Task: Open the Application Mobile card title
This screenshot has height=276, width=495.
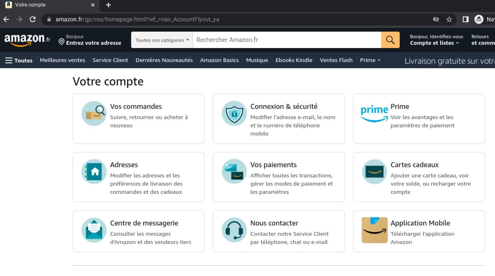Action: pos(420,223)
